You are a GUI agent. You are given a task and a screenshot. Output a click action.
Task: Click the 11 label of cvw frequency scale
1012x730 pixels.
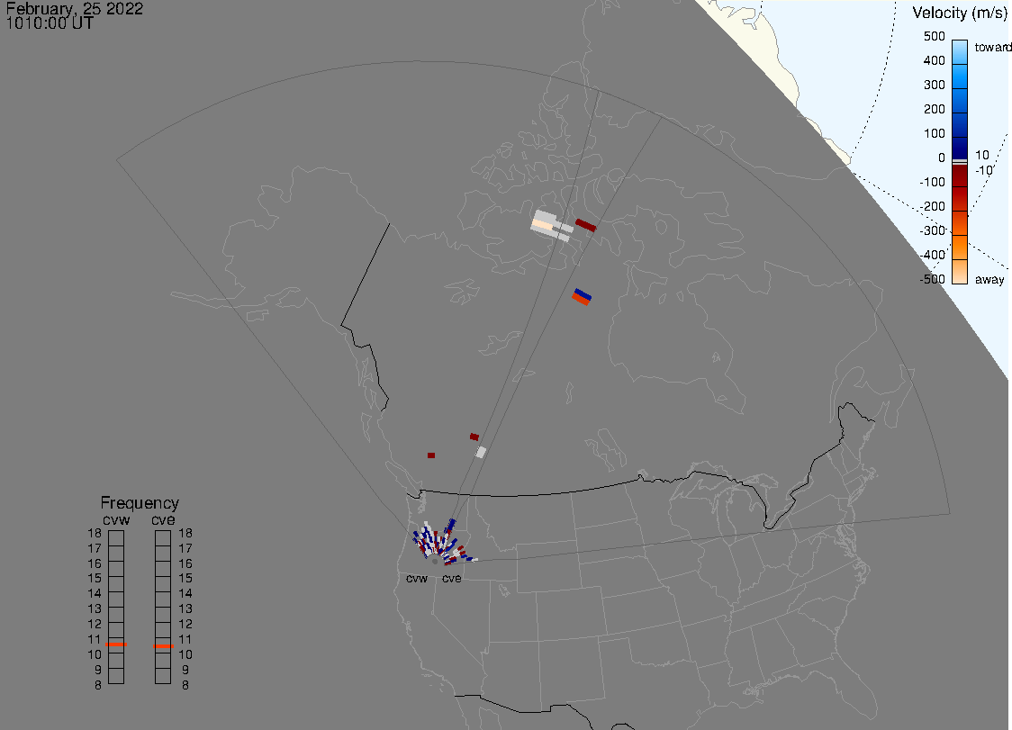tap(95, 640)
